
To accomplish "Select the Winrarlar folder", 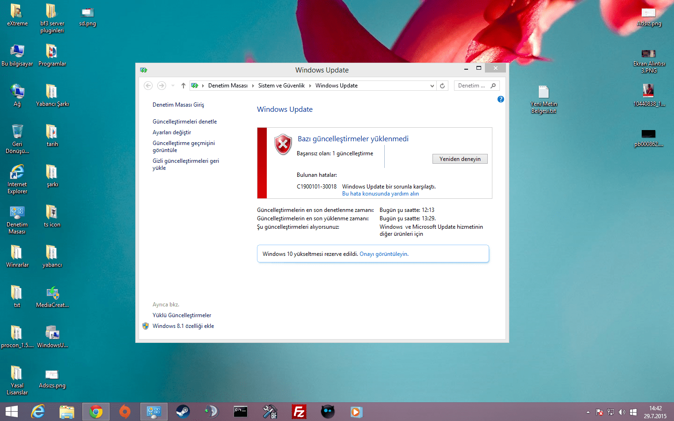I will pos(17,256).
